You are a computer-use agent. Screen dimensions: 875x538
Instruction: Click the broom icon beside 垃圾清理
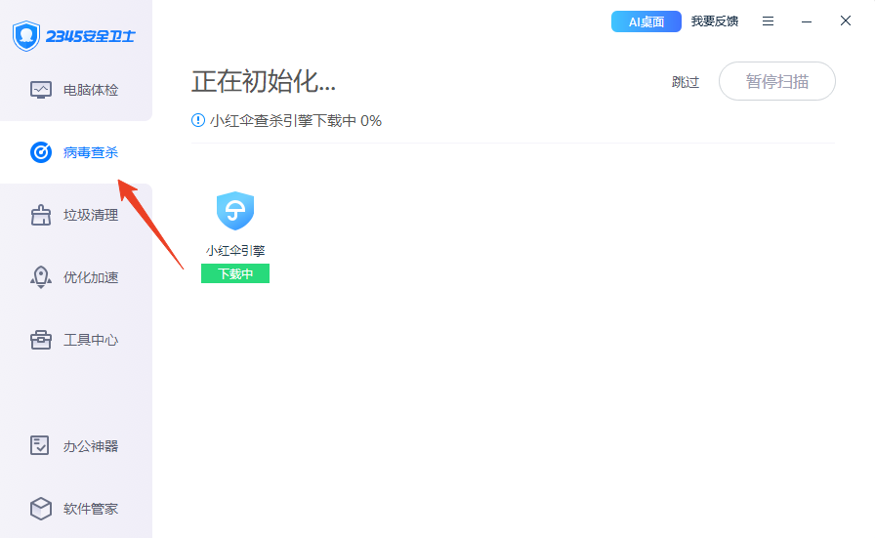point(41,215)
